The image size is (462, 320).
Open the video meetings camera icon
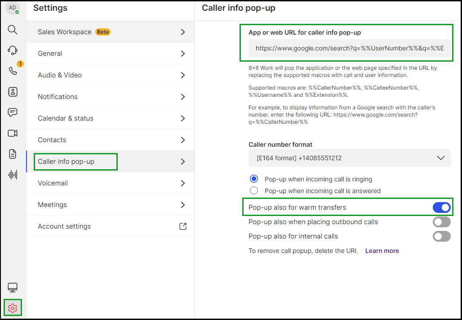(x=13, y=133)
